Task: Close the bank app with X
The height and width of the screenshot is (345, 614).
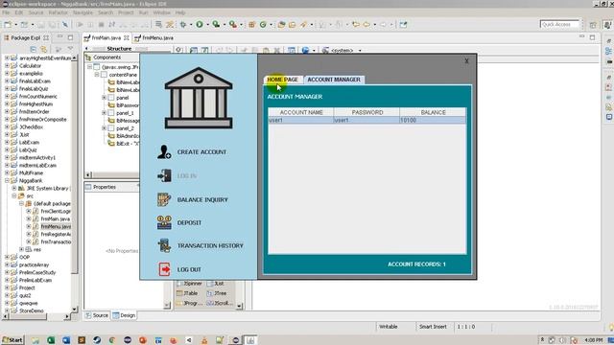Action: pos(466,61)
